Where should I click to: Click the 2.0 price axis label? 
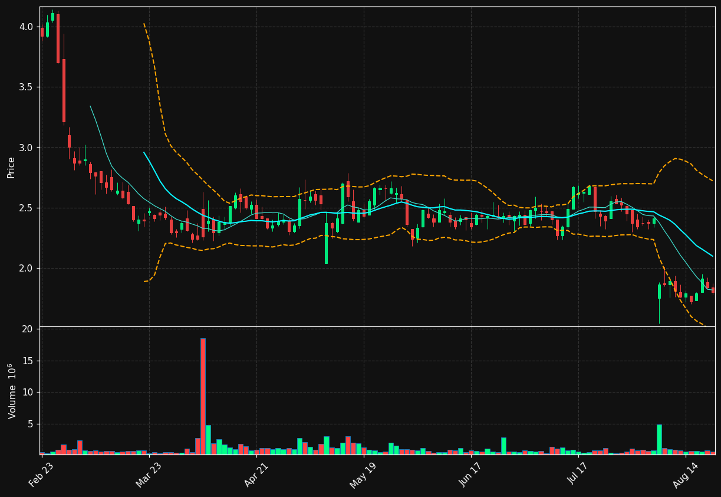27,268
